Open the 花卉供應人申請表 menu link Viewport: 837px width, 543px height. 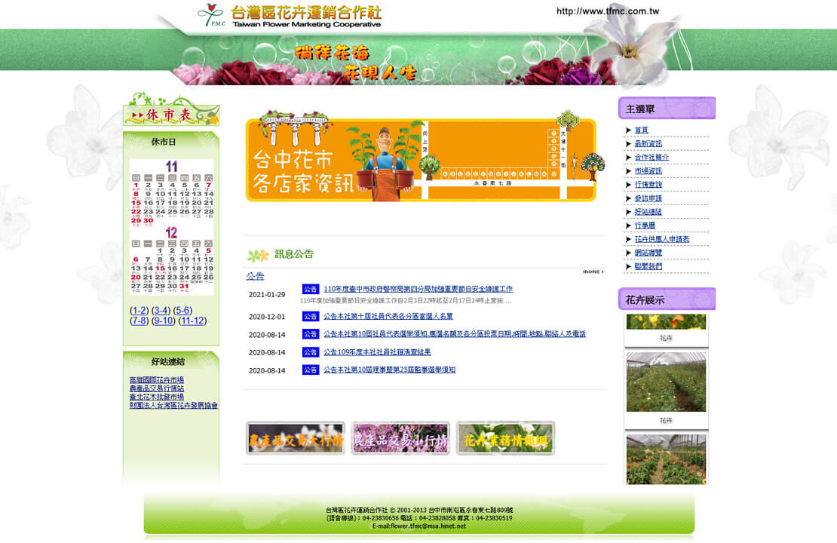tap(662, 239)
